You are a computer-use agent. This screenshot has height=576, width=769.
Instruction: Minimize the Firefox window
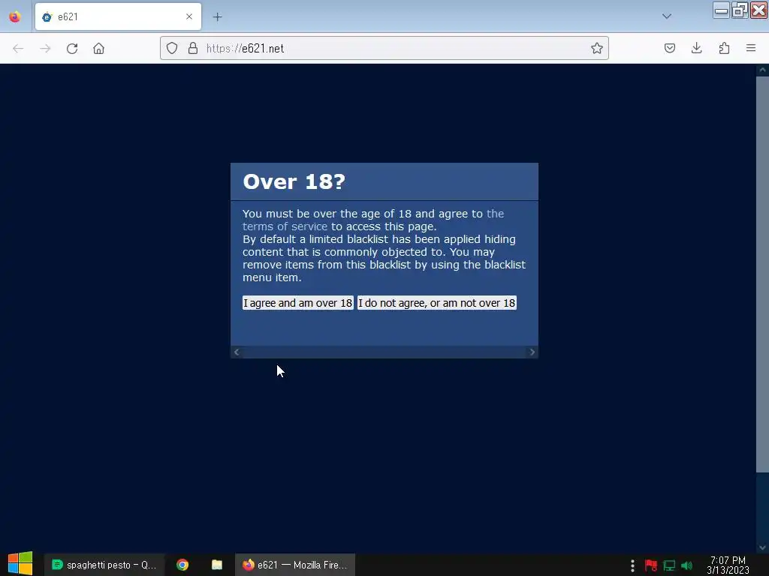coord(721,10)
